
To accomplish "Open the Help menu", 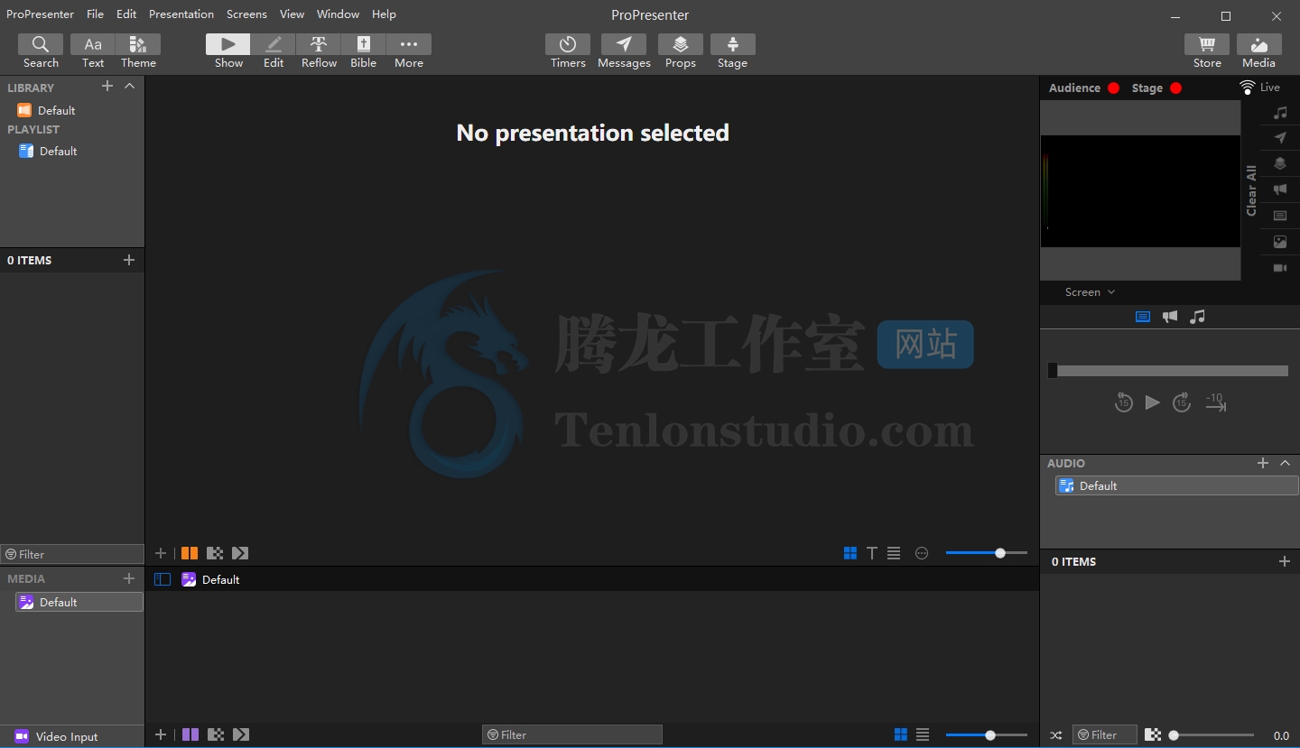I will [x=384, y=14].
